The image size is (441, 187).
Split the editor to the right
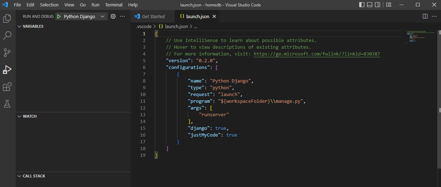425,16
